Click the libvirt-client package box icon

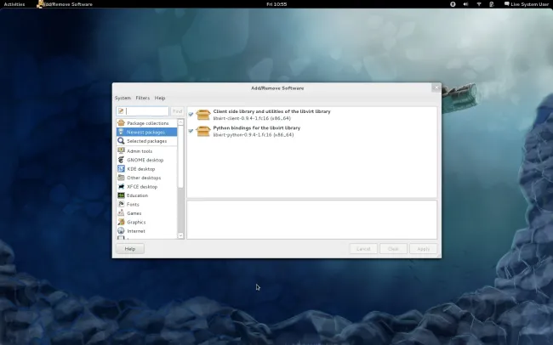203,115
